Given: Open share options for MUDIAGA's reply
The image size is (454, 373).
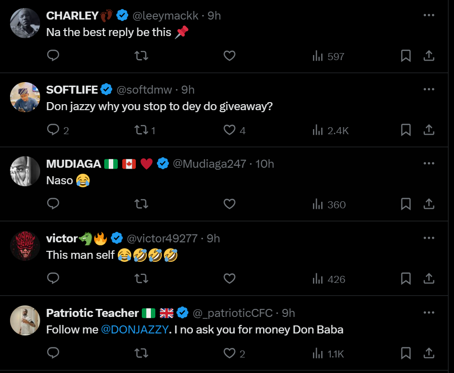Looking at the screenshot, I should pyautogui.click(x=429, y=204).
